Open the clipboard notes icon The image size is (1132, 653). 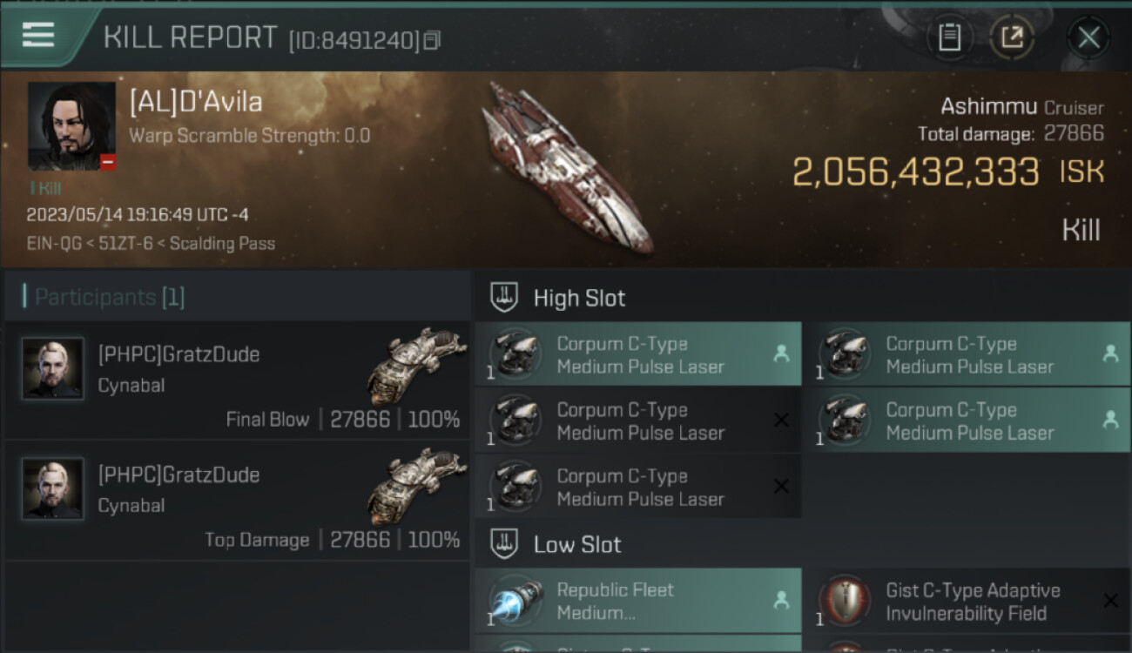point(949,37)
